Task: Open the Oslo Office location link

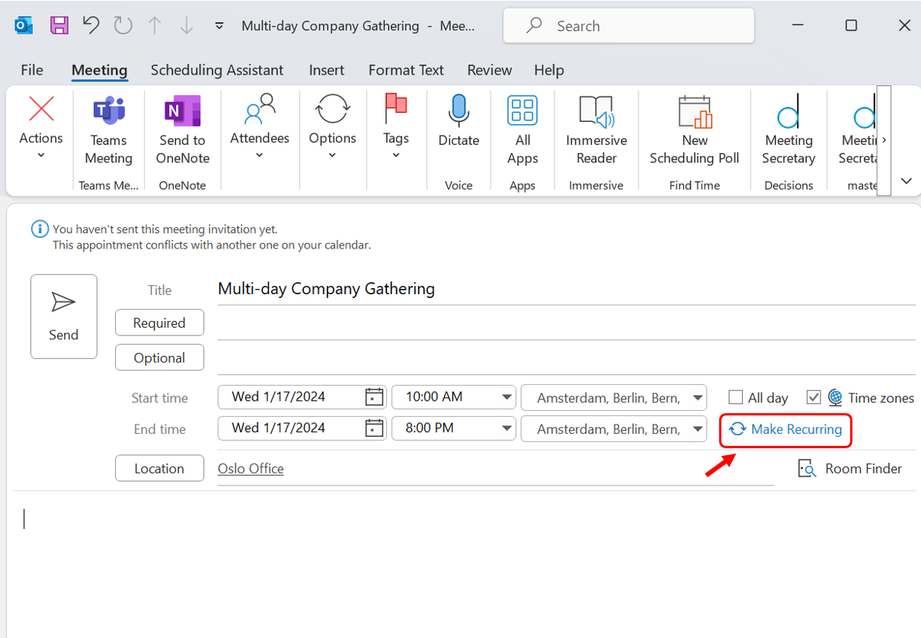Action: [251, 468]
